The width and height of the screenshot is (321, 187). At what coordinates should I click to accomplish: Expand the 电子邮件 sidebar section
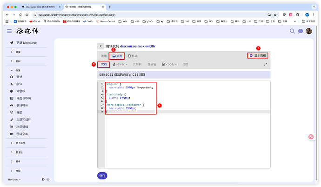(12, 144)
